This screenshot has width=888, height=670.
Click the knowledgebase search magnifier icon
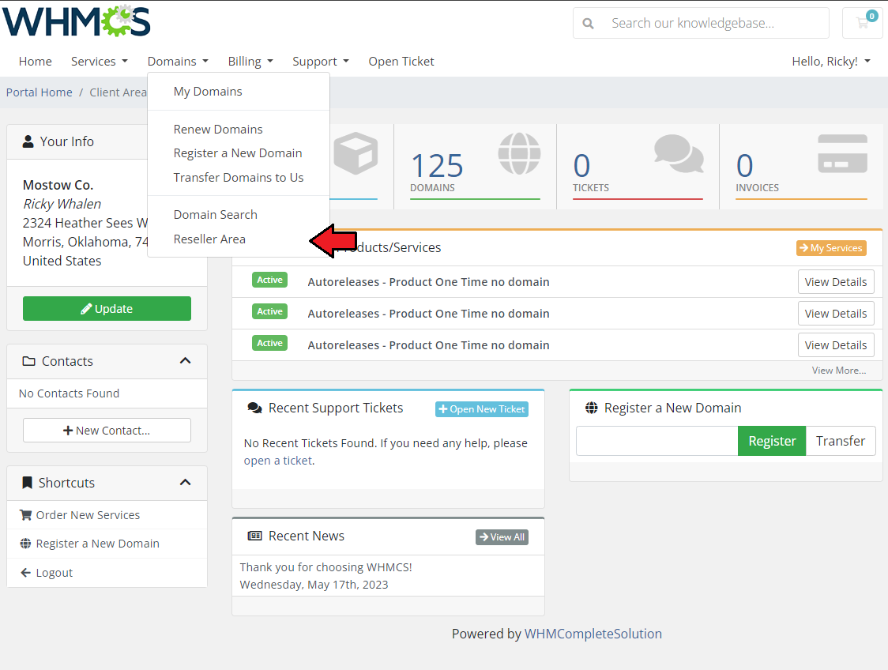589,23
